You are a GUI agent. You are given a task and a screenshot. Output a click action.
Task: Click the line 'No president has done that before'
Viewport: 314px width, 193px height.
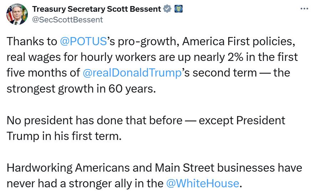(94, 120)
